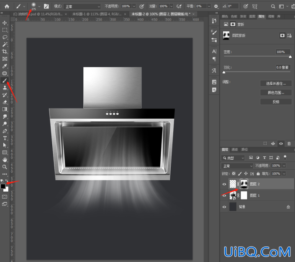This screenshot has width=295, height=262.
Task: Select the Smudge tool
Action: click(5, 117)
